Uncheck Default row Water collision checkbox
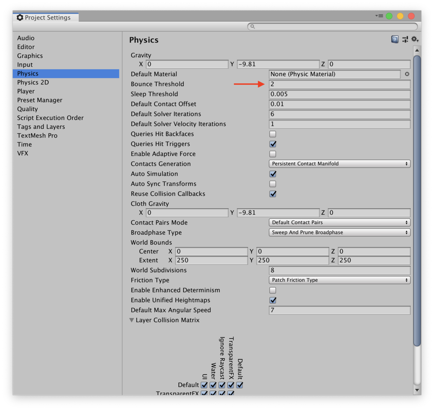 coord(213,385)
